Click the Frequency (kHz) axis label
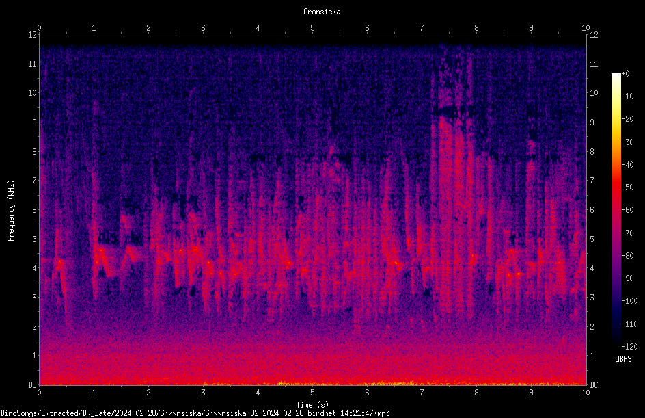 (x=11, y=211)
